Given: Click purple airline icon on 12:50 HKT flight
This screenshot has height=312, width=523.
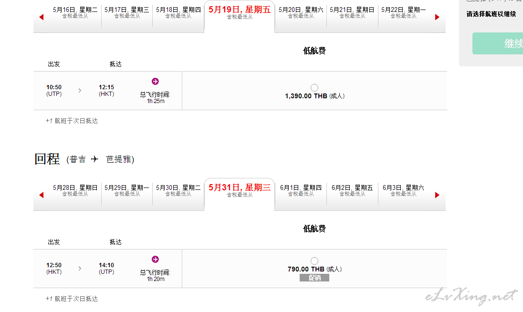Looking at the screenshot, I should point(155,260).
